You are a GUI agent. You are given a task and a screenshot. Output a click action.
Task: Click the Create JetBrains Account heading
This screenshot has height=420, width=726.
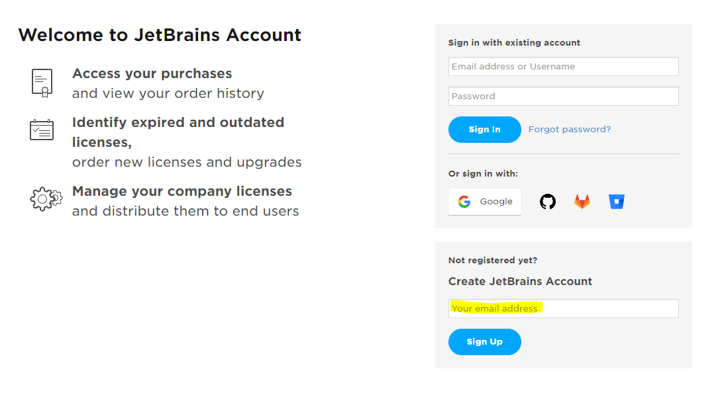(x=520, y=281)
